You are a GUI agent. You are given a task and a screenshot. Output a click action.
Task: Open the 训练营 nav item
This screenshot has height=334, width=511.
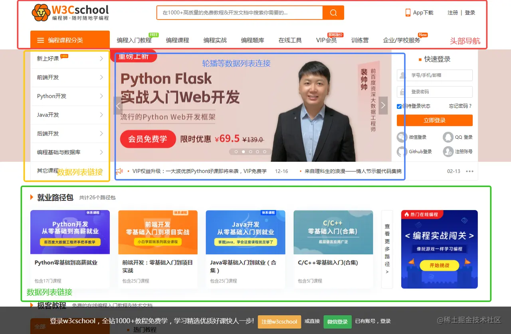[x=360, y=40]
